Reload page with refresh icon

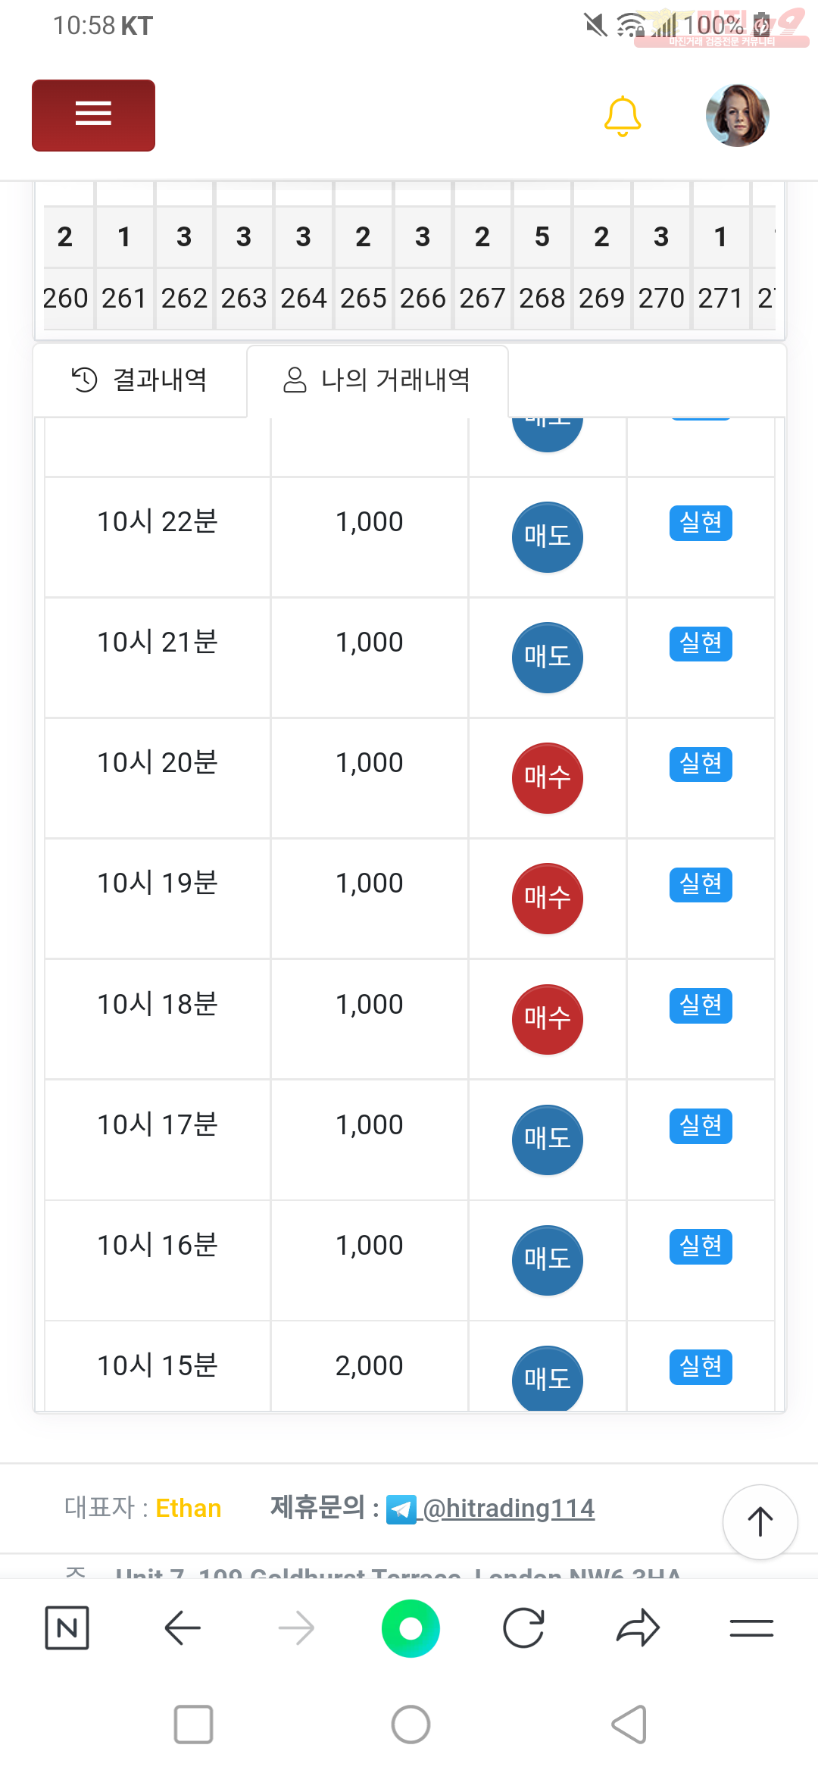[524, 1628]
